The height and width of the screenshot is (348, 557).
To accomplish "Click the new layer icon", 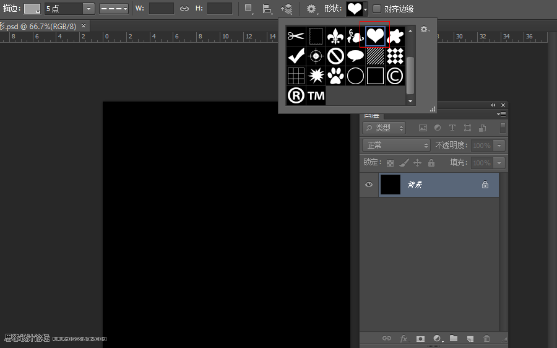I will pos(470,338).
